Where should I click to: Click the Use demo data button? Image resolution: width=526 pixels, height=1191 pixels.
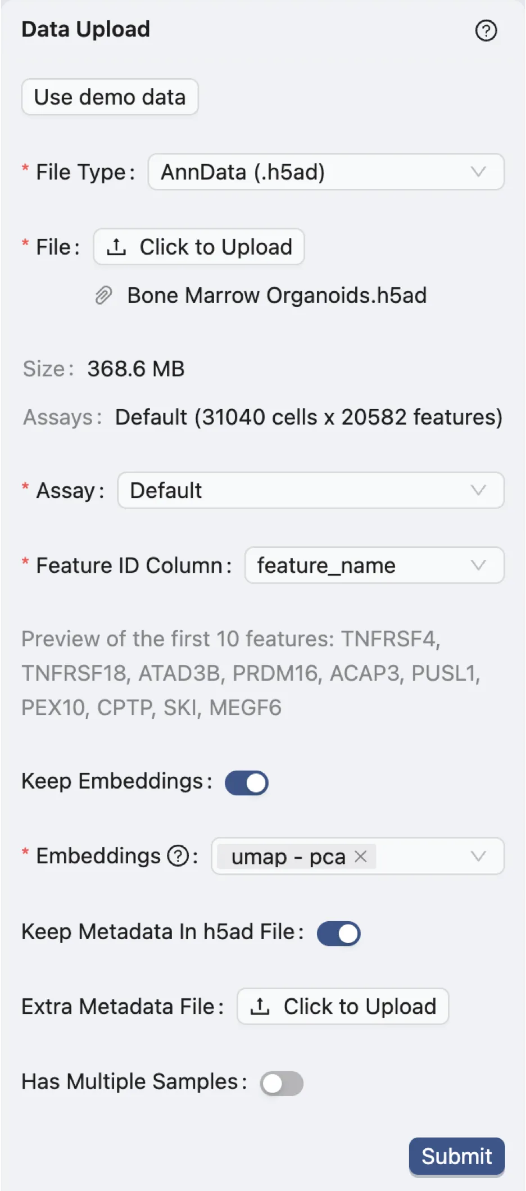pyautogui.click(x=110, y=97)
